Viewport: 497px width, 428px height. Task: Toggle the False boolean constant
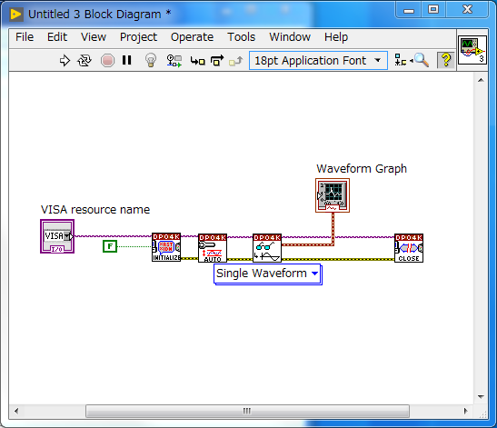pos(110,246)
